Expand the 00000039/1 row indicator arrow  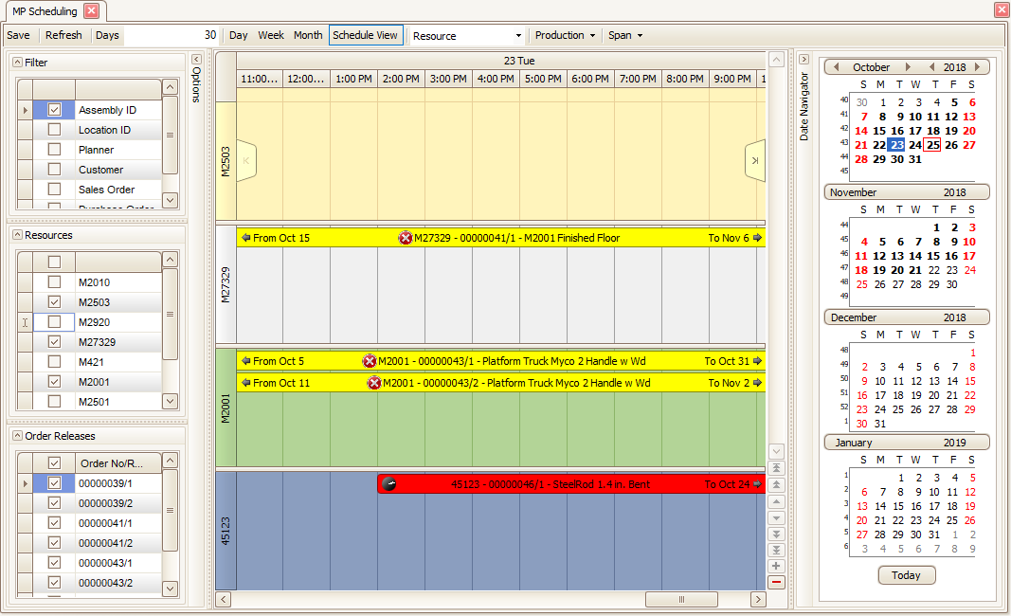coord(26,483)
